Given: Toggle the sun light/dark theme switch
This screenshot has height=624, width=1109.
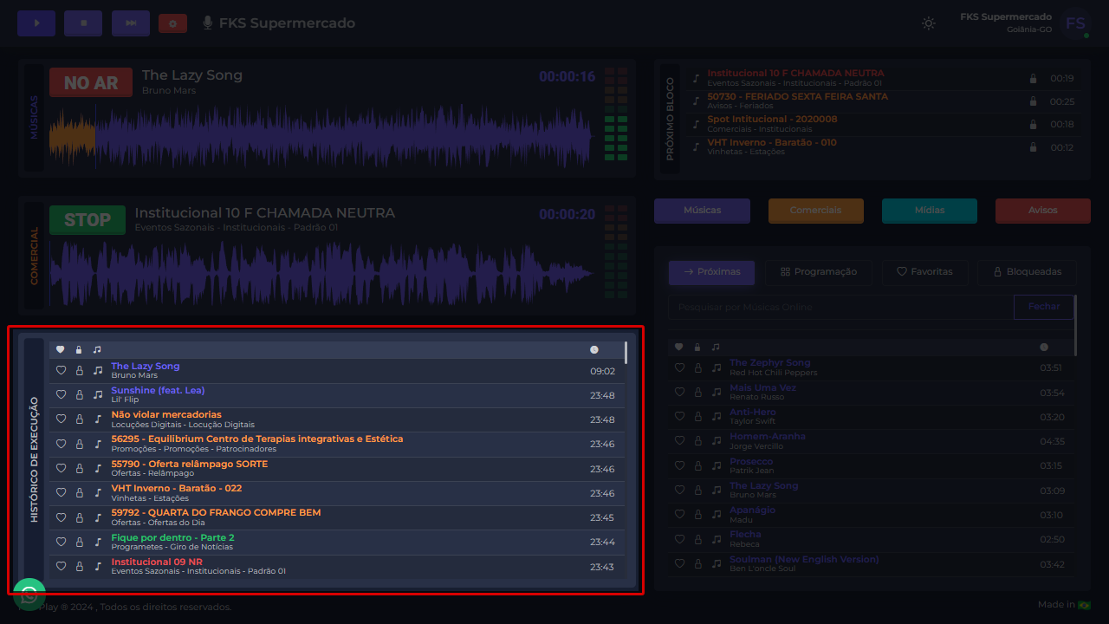Looking at the screenshot, I should (929, 23).
